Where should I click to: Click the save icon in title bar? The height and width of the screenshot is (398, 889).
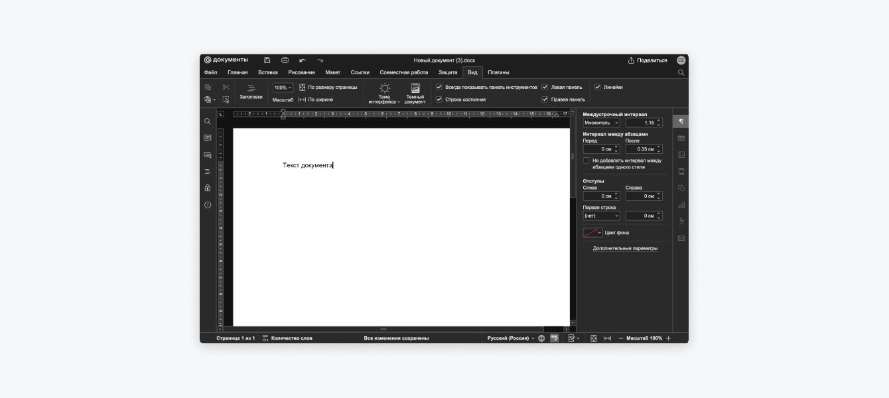click(x=267, y=60)
